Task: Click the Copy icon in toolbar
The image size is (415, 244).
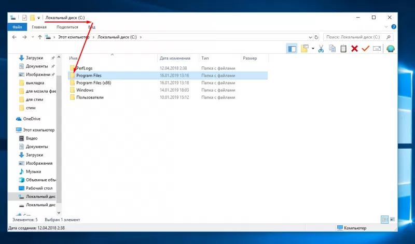Action: (332, 49)
